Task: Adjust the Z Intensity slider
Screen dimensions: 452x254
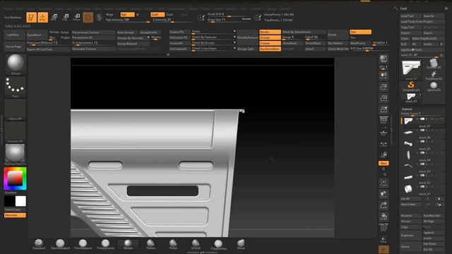Action: tap(172, 20)
